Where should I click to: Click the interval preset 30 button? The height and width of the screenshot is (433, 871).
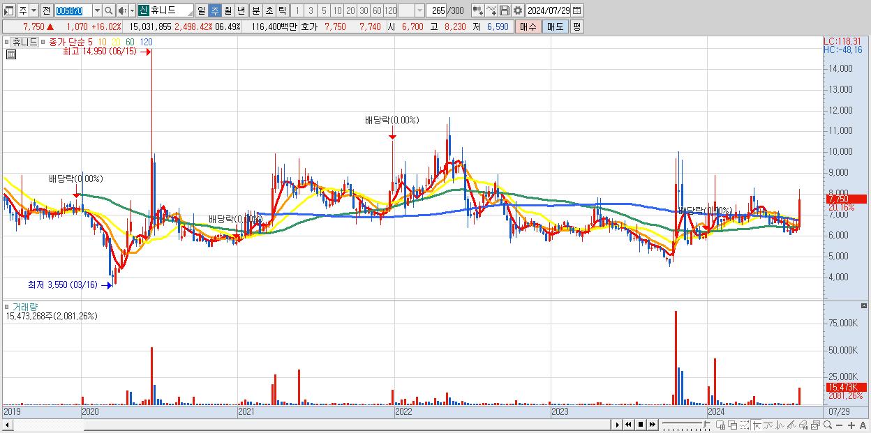tap(364, 10)
